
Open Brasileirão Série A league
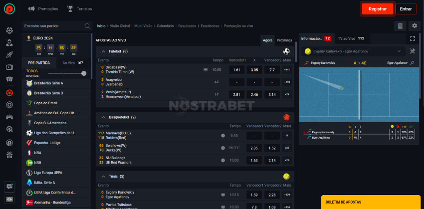56,83
